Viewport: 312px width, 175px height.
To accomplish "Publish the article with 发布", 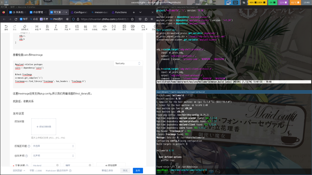I will click(x=138, y=171).
